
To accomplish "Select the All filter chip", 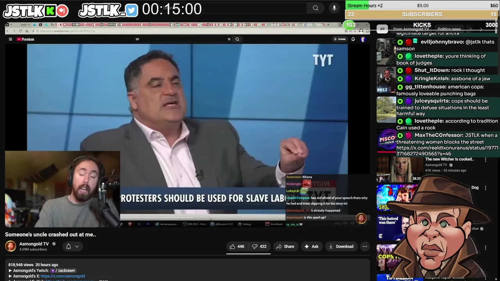I will pos(382,29).
